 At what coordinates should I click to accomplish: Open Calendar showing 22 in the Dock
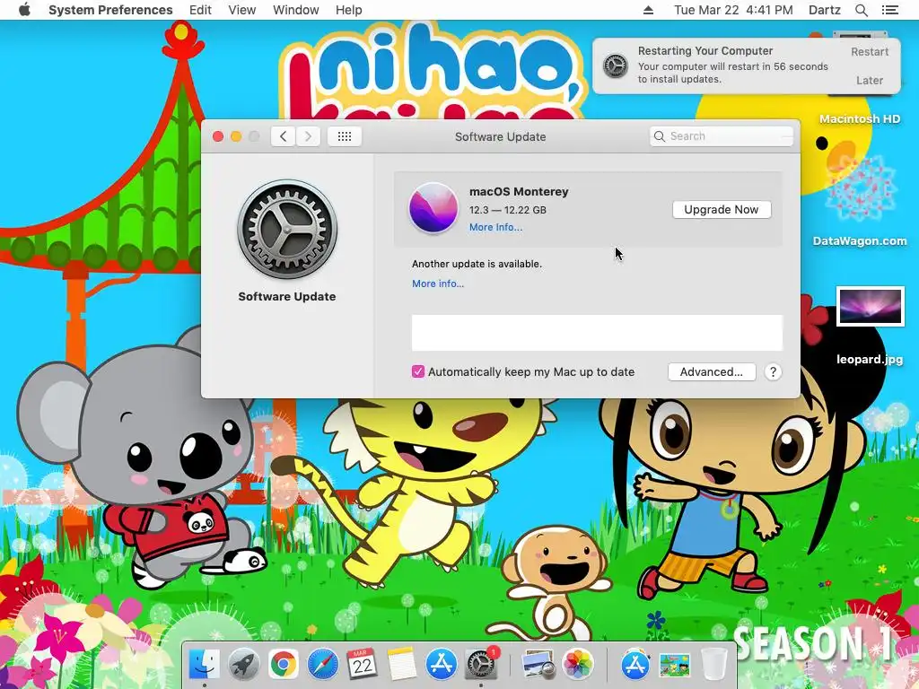click(x=362, y=665)
